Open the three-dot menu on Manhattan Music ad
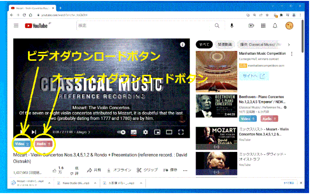310x194 pixels. point(292,54)
